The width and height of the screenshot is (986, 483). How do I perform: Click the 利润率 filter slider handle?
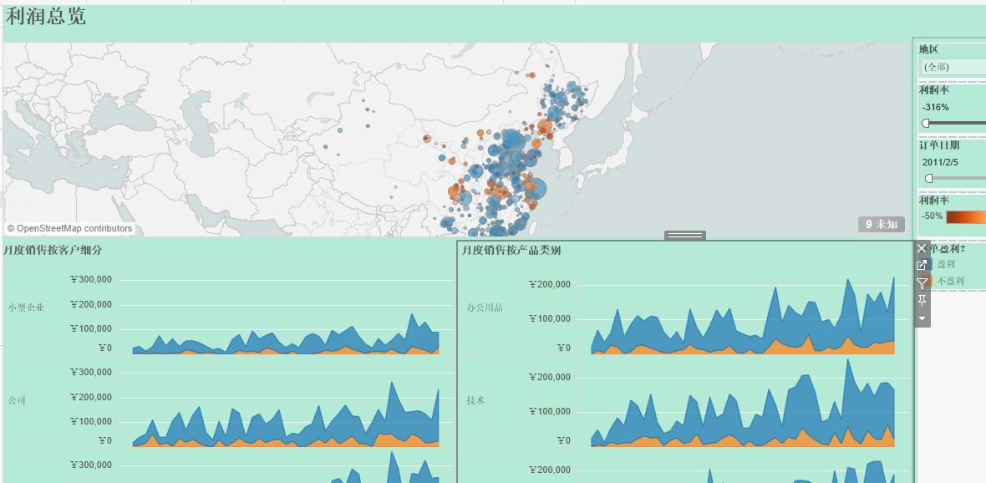(926, 123)
